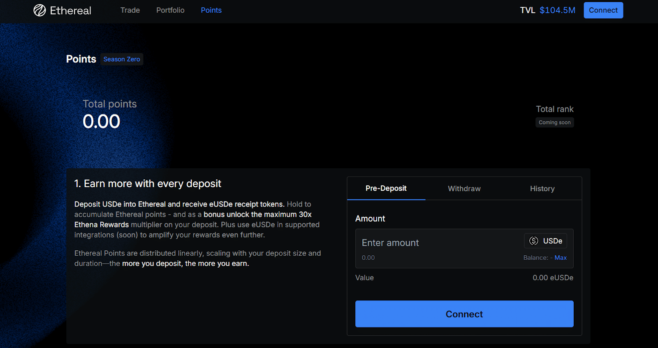Click the Ethereal brand name text
The width and height of the screenshot is (658, 348).
pos(70,11)
